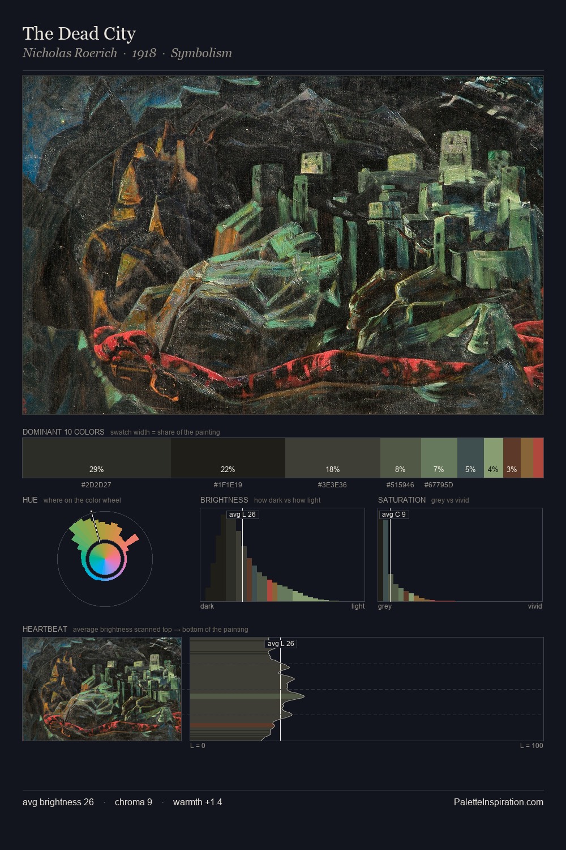This screenshot has height=850, width=566.
Task: Click the hex code #515946
Action: (x=400, y=485)
